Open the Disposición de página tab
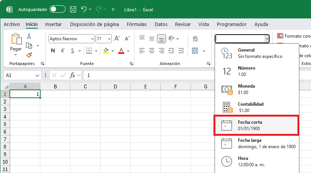The width and height of the screenshot is (311, 173). coord(95,24)
